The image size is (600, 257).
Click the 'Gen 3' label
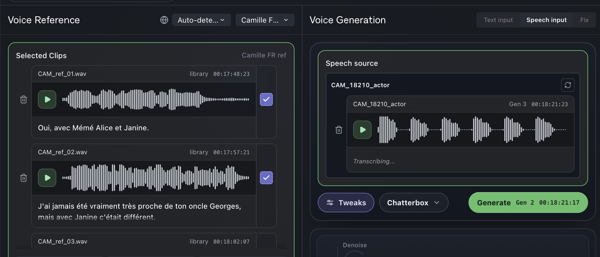tap(518, 104)
